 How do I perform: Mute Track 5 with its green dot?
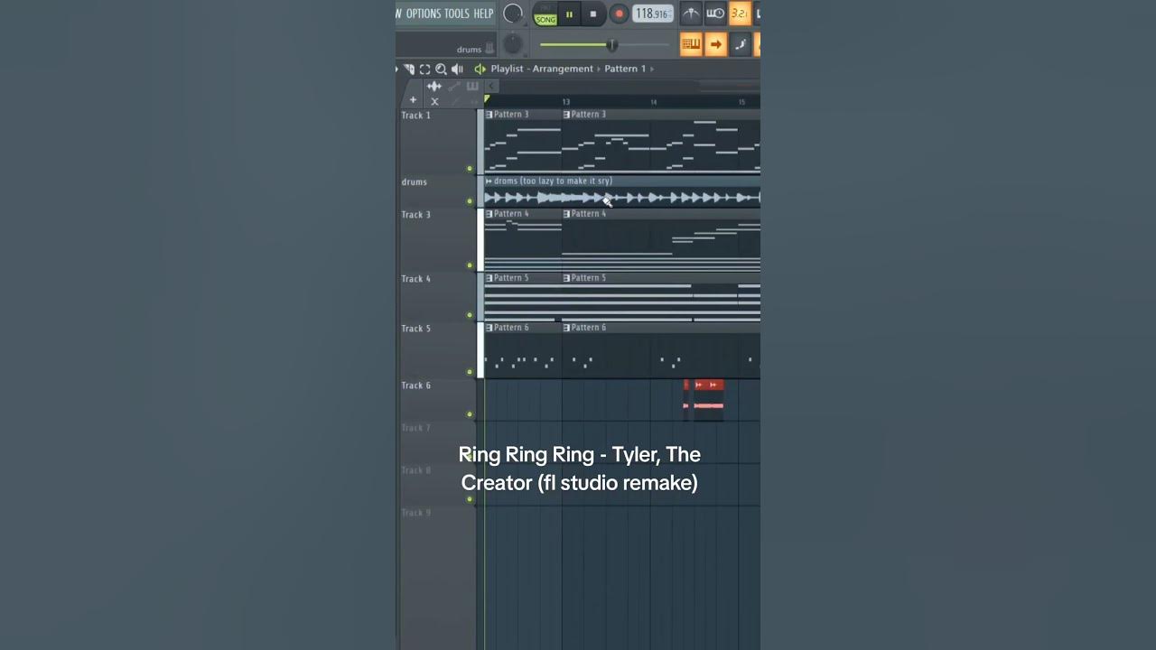tap(470, 372)
